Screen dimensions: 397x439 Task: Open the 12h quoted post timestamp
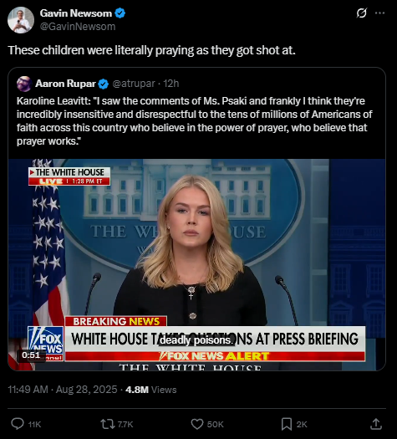click(171, 84)
